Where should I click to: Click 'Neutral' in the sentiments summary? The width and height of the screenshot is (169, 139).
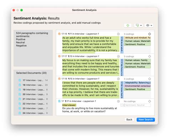[x=20, y=42]
